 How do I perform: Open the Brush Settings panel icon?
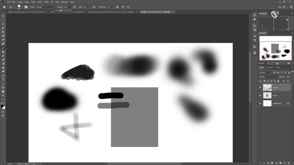(26, 7)
